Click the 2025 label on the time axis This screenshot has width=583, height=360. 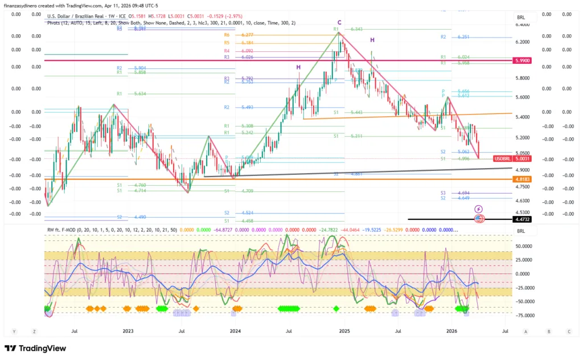click(x=343, y=330)
